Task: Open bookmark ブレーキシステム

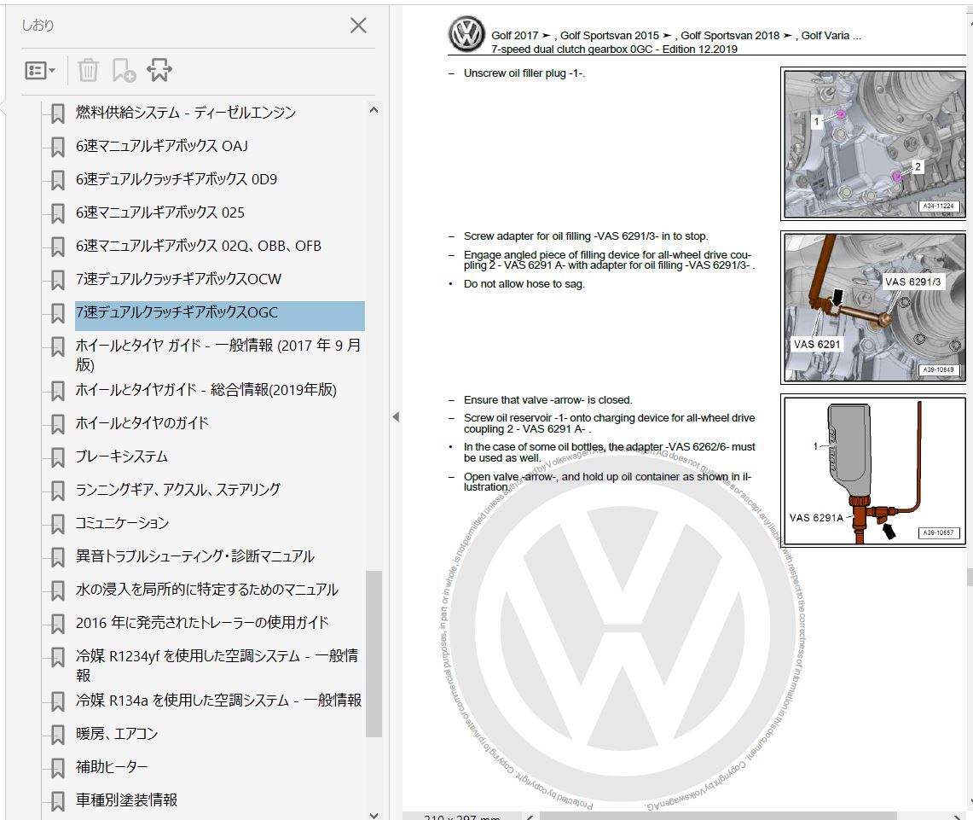Action: [122, 457]
